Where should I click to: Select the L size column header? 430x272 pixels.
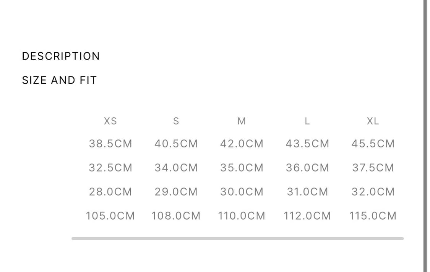pos(307,121)
